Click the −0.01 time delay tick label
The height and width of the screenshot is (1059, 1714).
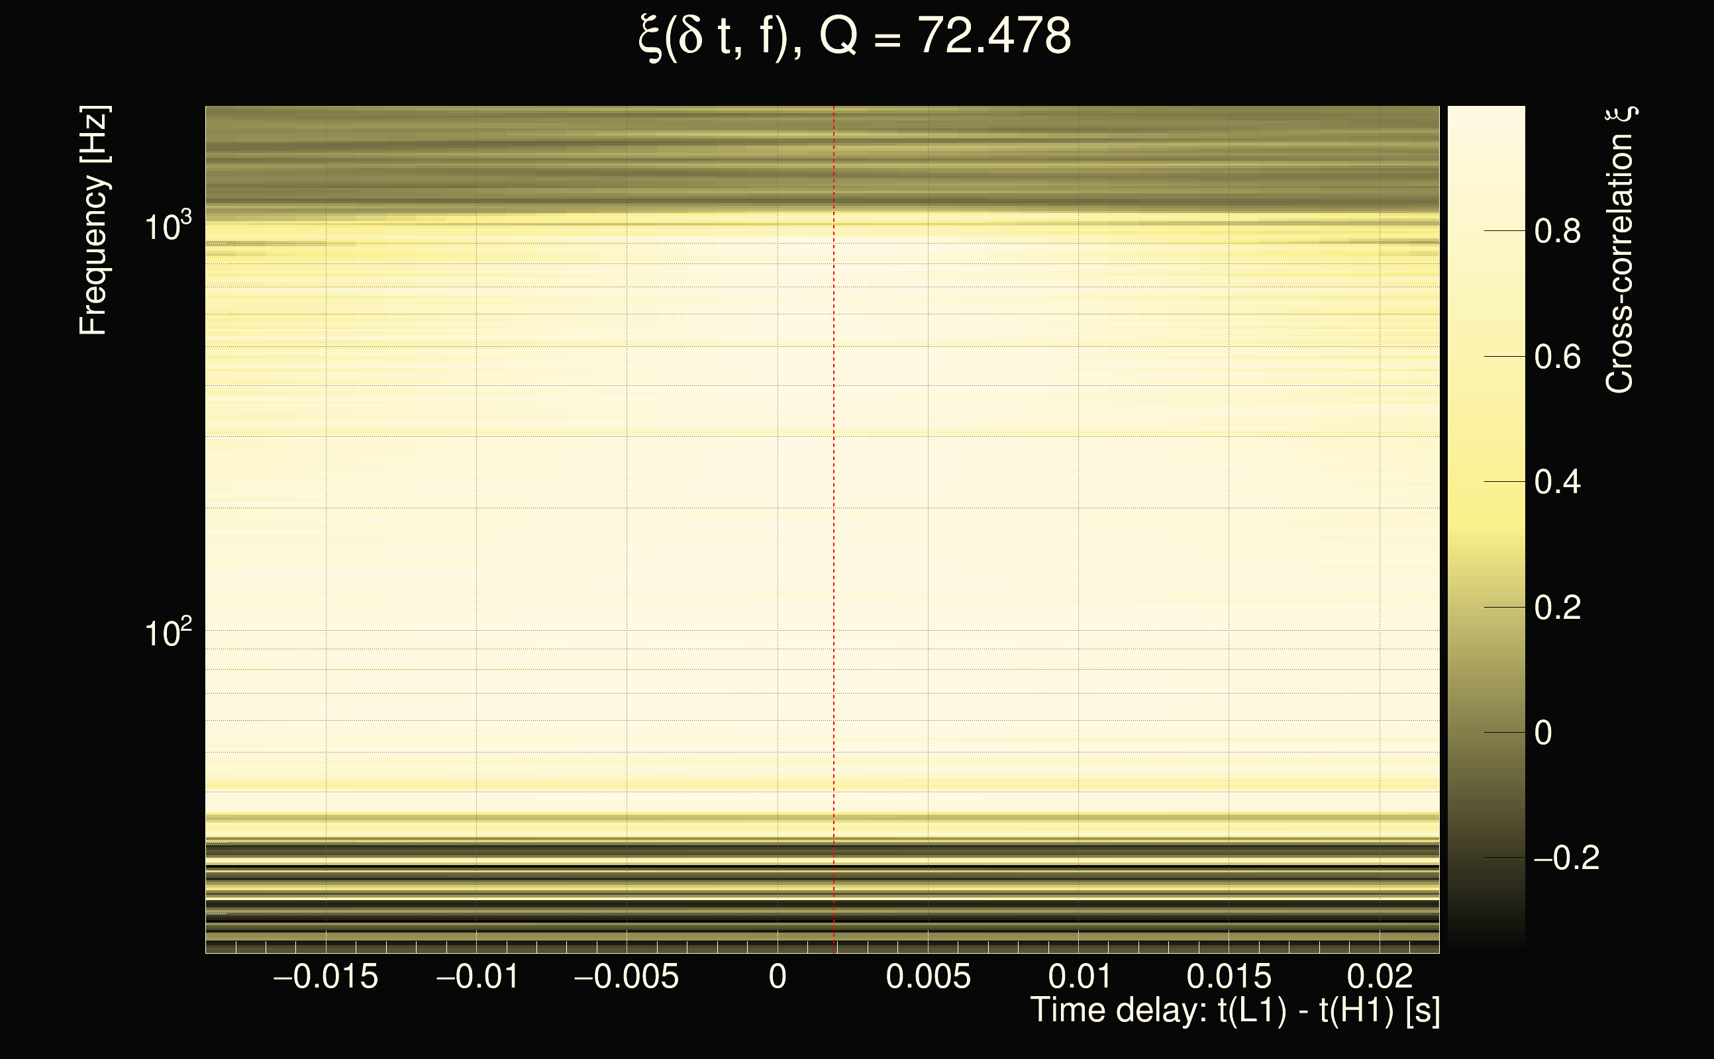(478, 977)
